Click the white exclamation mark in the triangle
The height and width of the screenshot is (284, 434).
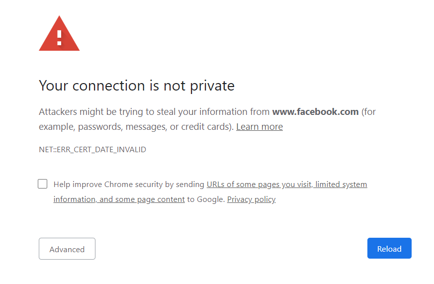pyautogui.click(x=59, y=38)
